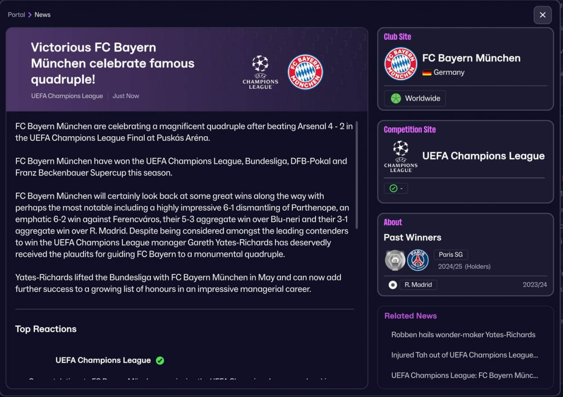This screenshot has width=563, height=397.
Task: Open the Robben hails wonder-maker Yates-Richards article
Action: click(x=463, y=335)
